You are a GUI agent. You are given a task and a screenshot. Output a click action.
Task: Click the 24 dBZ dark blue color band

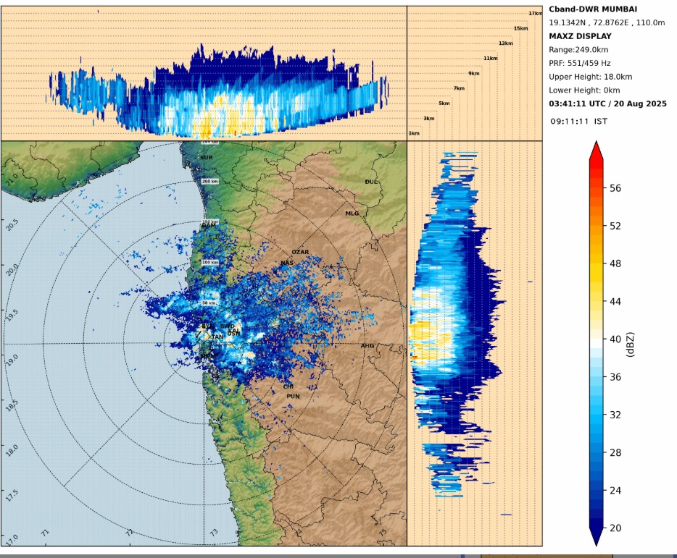pyautogui.click(x=596, y=490)
